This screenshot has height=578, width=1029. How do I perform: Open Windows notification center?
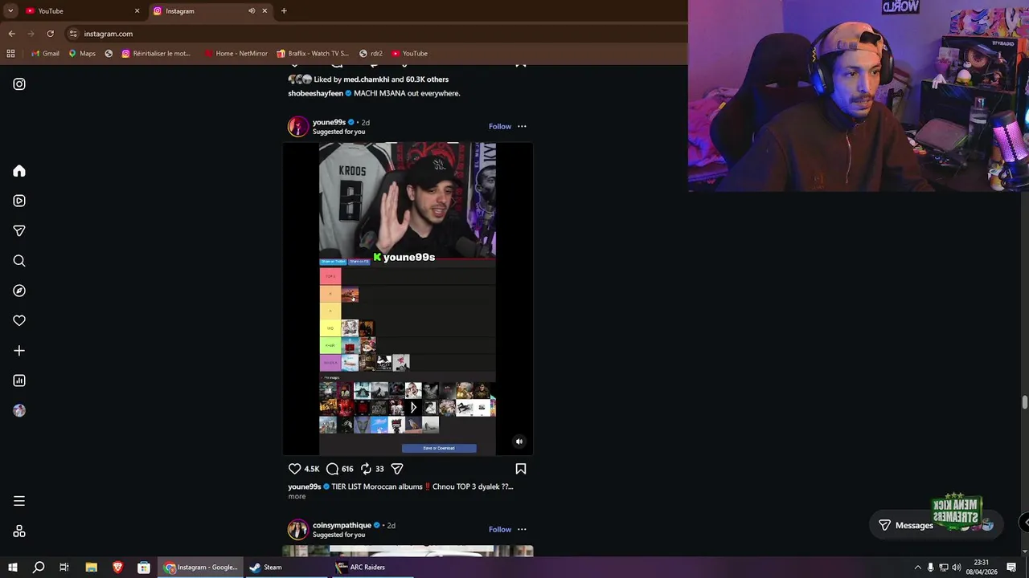point(1011,568)
